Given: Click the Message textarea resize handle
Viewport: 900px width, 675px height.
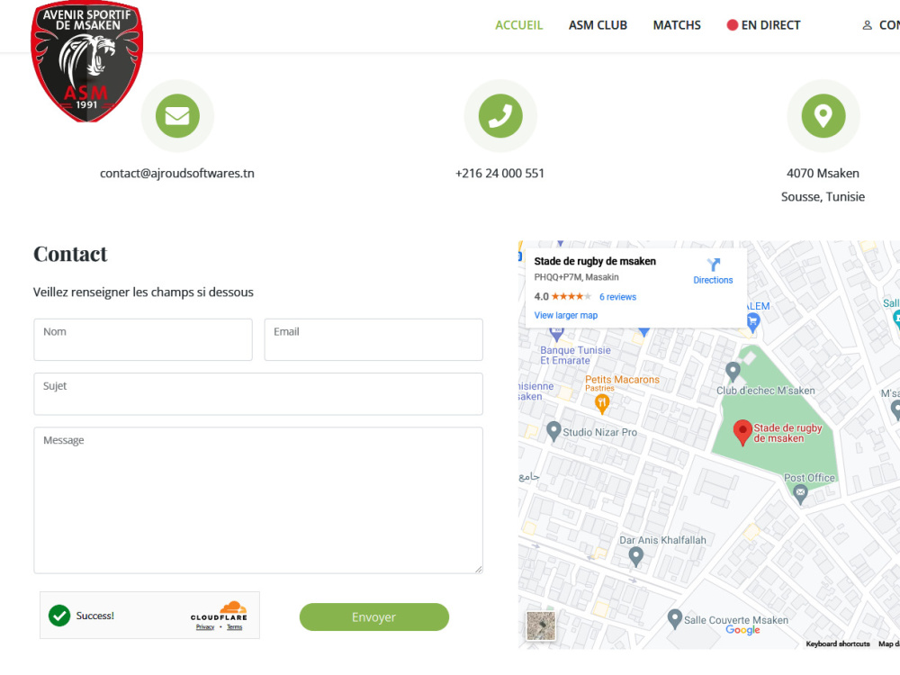Looking at the screenshot, I should click(479, 570).
